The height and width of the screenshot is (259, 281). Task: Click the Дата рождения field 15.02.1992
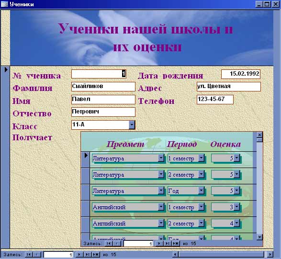tap(241, 74)
